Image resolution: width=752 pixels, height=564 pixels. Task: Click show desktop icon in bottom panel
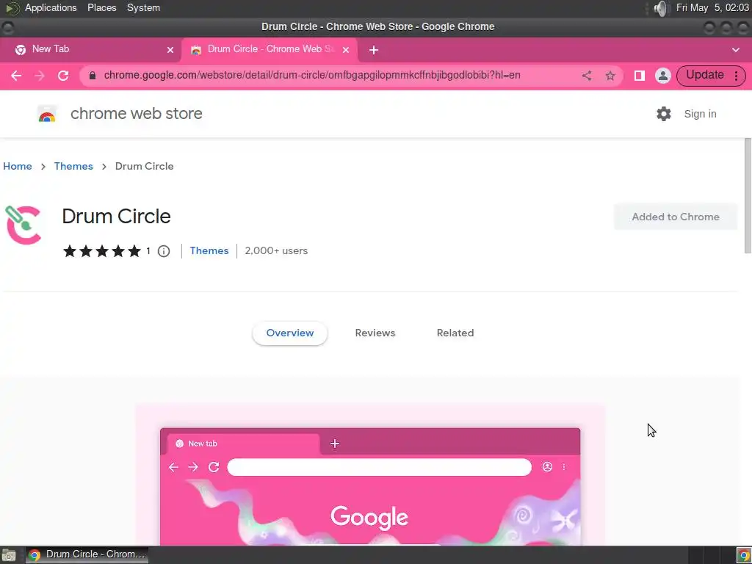point(8,555)
